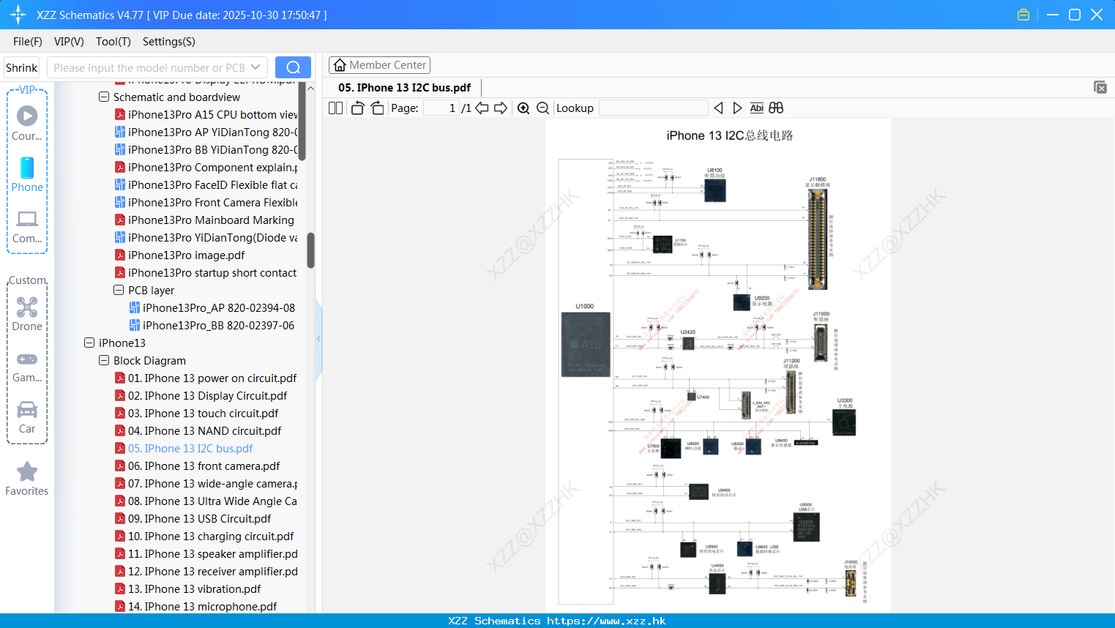This screenshot has height=628, width=1115.
Task: Open the Game console category
Action: point(27,367)
